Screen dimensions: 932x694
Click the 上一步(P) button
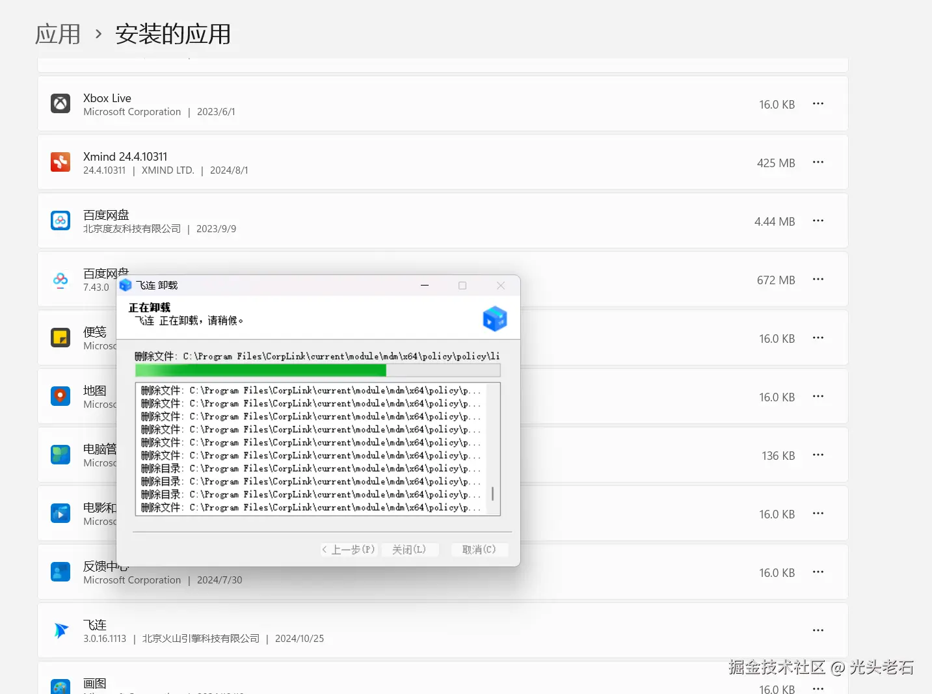pos(349,550)
